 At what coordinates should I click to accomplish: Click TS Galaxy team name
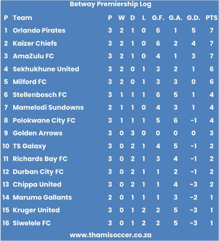29,146
